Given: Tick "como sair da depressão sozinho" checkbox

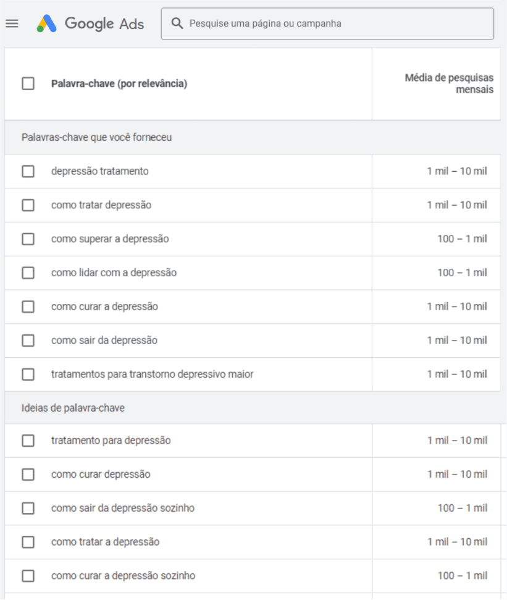Looking at the screenshot, I should tap(28, 509).
